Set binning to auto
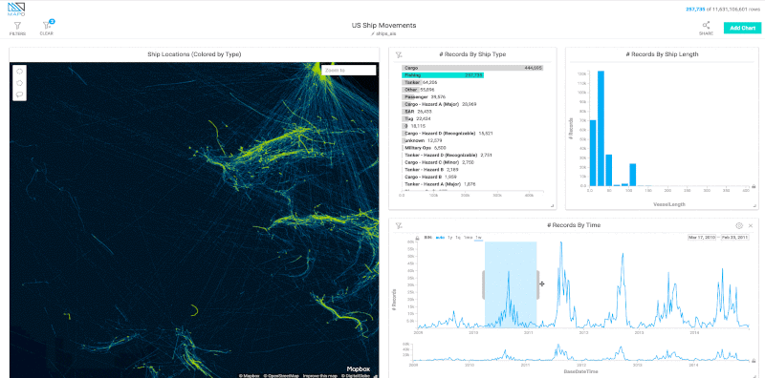This screenshot has height=378, width=765. [x=440, y=238]
